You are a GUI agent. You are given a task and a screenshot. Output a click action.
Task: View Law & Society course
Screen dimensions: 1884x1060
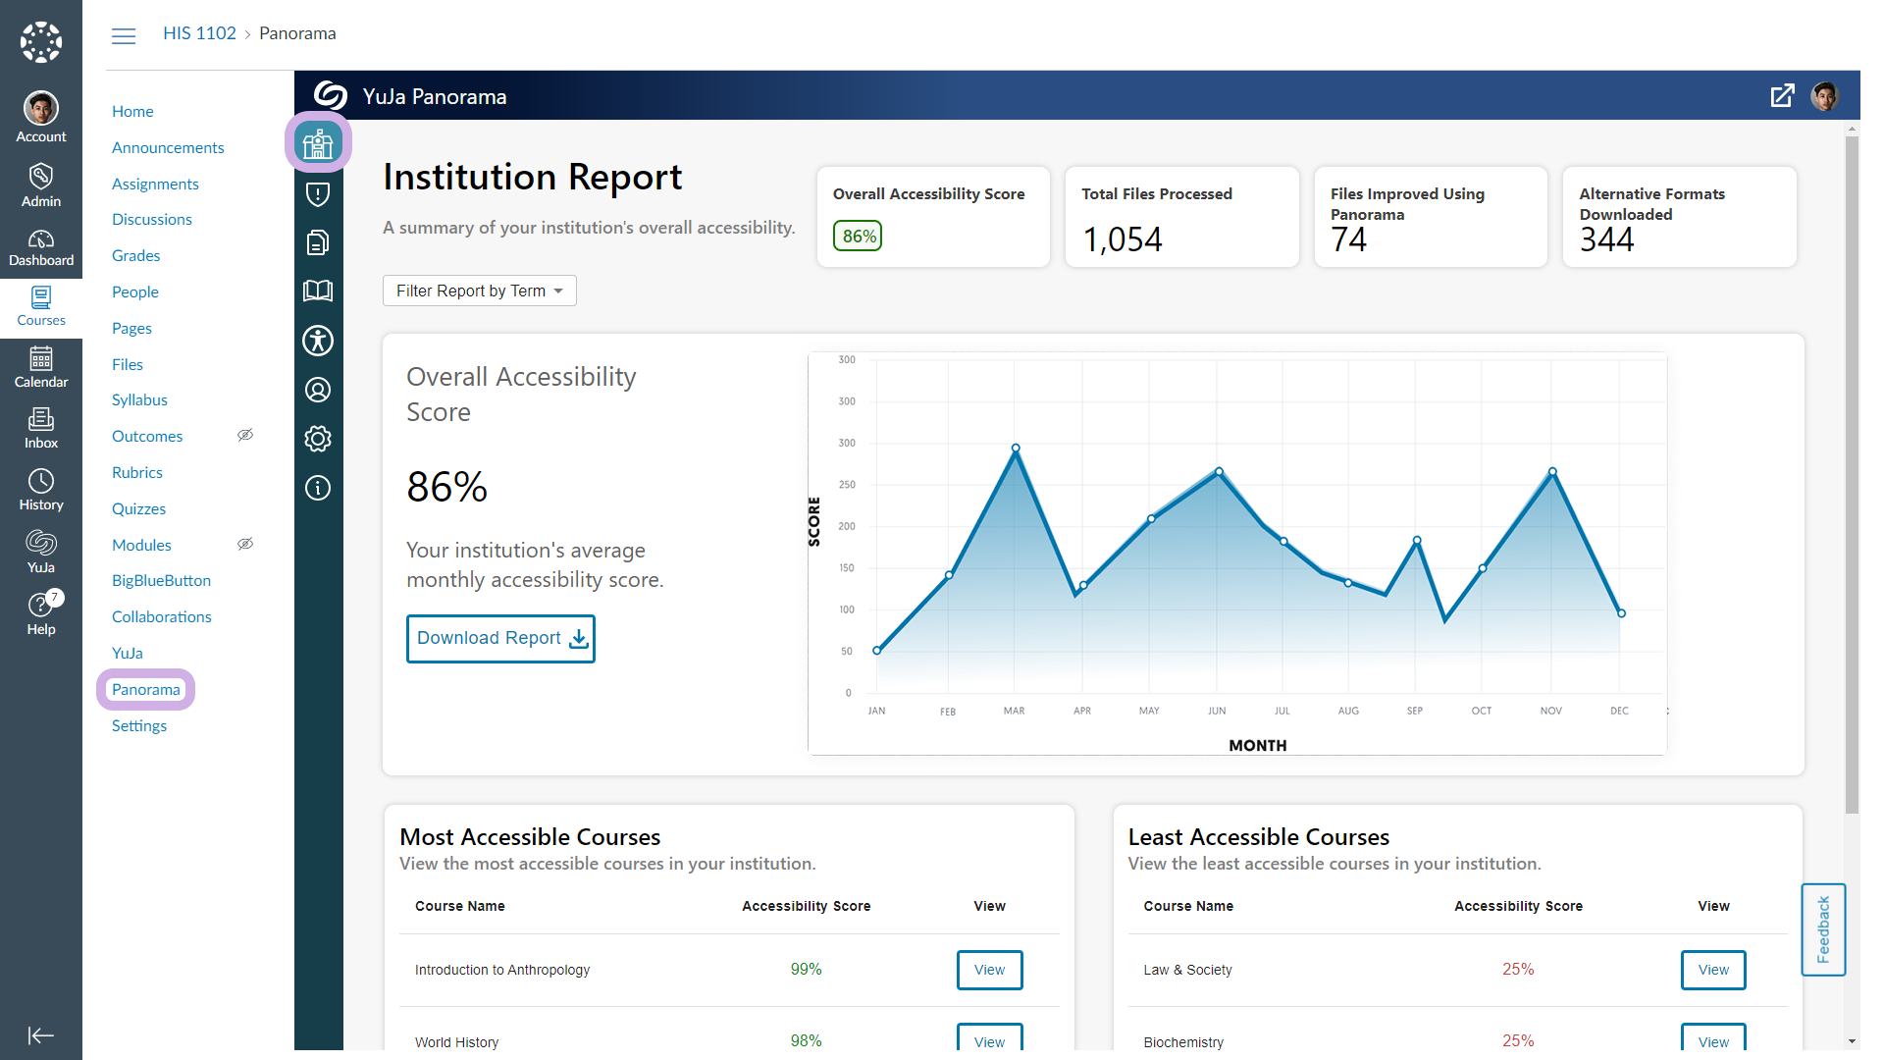pos(1713,970)
